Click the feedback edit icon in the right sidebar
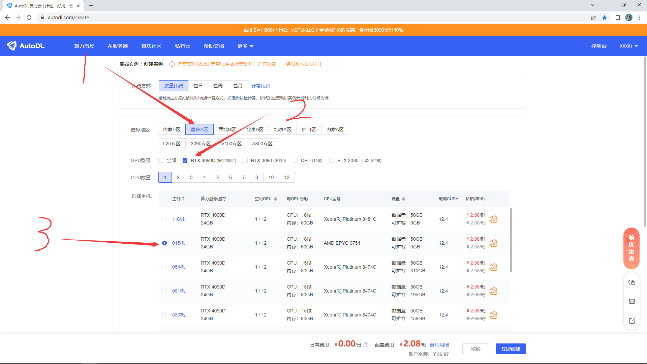 click(632, 321)
